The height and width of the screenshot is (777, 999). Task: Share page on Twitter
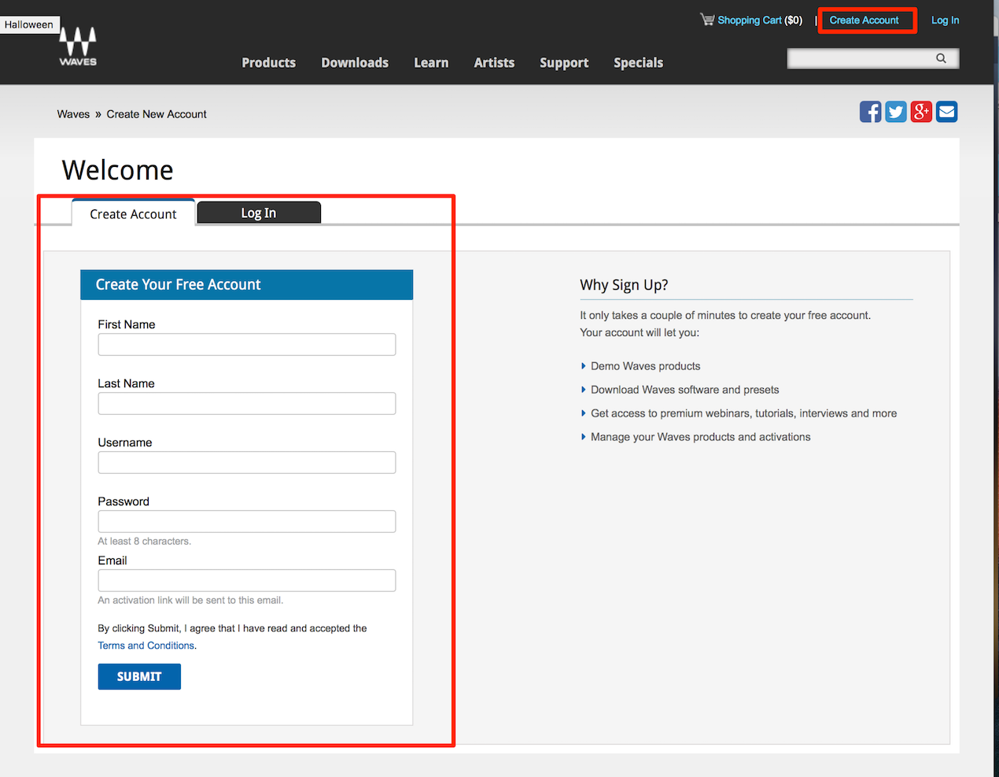(896, 112)
